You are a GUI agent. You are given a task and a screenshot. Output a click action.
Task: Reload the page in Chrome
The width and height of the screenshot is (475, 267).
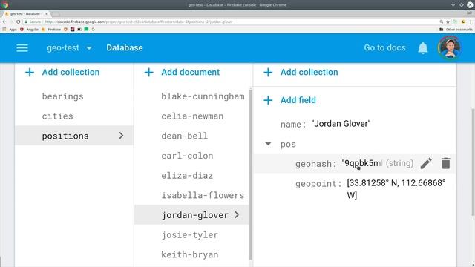(18, 22)
